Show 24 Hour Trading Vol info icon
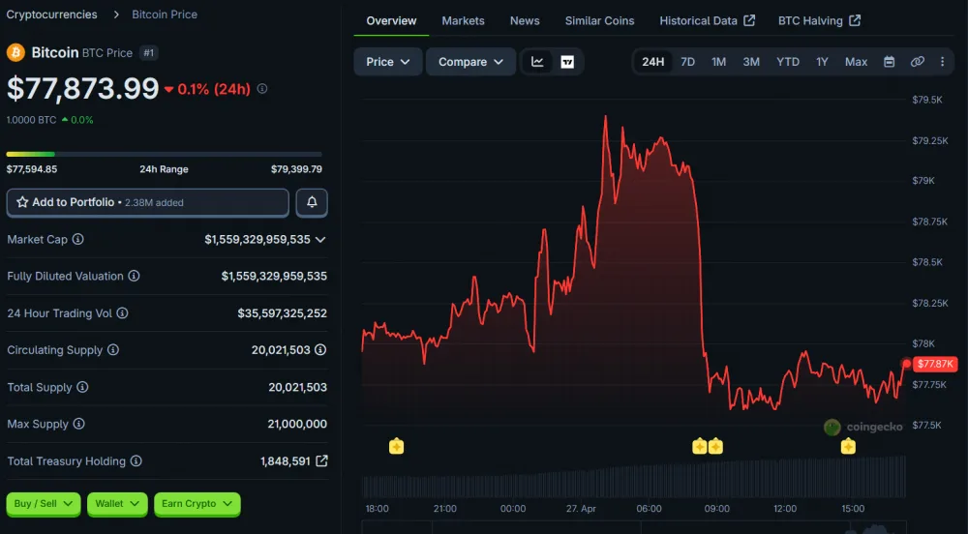The width and height of the screenshot is (968, 534). coord(122,313)
